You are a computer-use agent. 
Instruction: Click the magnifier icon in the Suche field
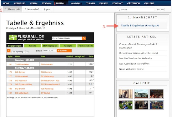[119, 10]
